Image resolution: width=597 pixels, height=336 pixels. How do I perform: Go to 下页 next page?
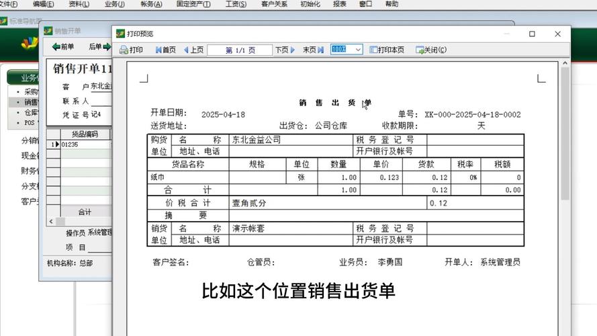285,50
